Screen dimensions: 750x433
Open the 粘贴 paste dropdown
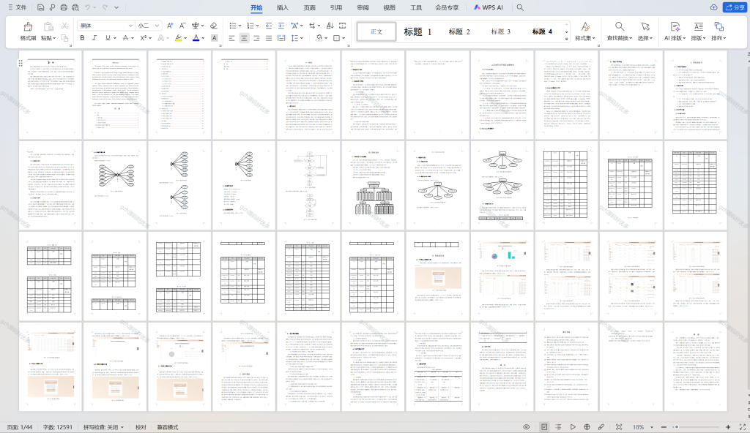(x=48, y=38)
